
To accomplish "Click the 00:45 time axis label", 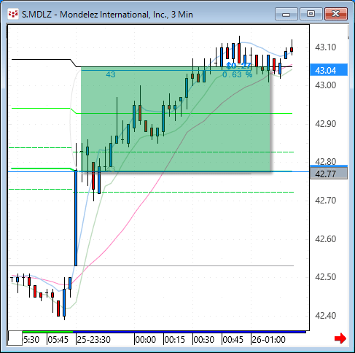I will [x=233, y=340].
